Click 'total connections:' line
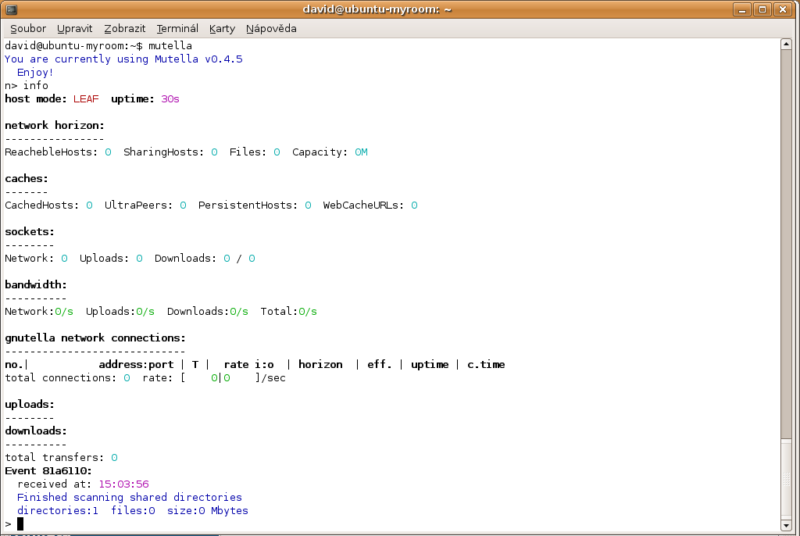 click(x=145, y=377)
